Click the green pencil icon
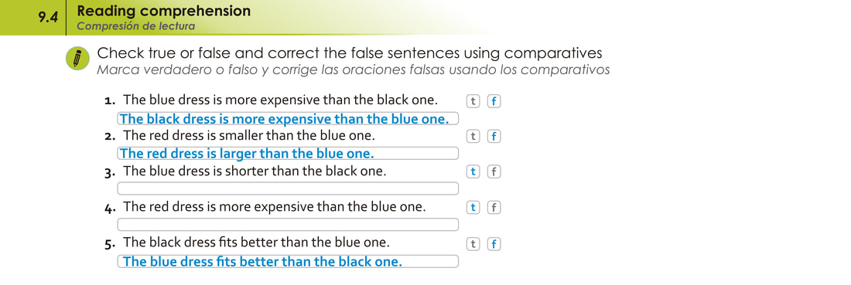The height and width of the screenshot is (285, 851). [x=77, y=58]
